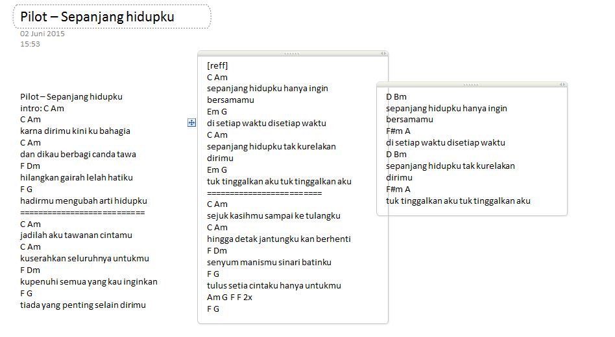Viewport: 615px width, 337px height.
Task: Click the lyric "sejuk kasihmu sampai ke tulangku"
Action: click(x=274, y=216)
